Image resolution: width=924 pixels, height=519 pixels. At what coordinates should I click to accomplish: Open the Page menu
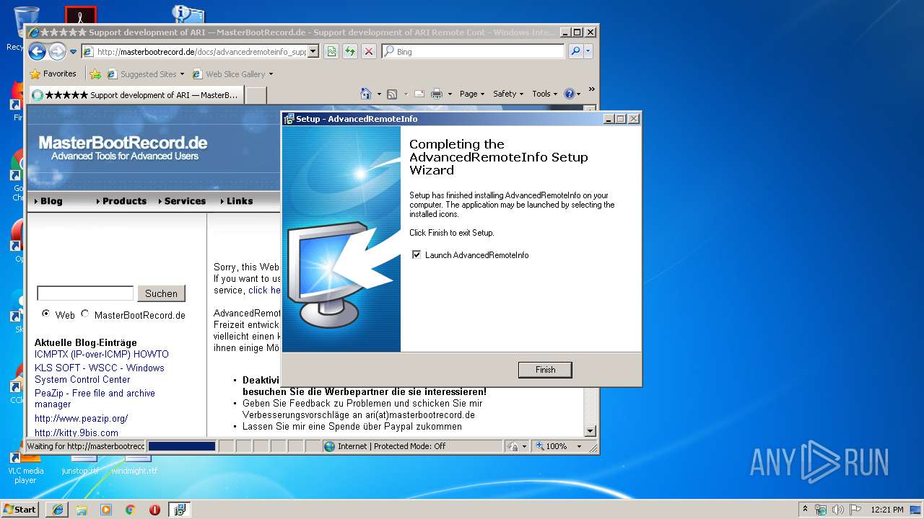(472, 94)
